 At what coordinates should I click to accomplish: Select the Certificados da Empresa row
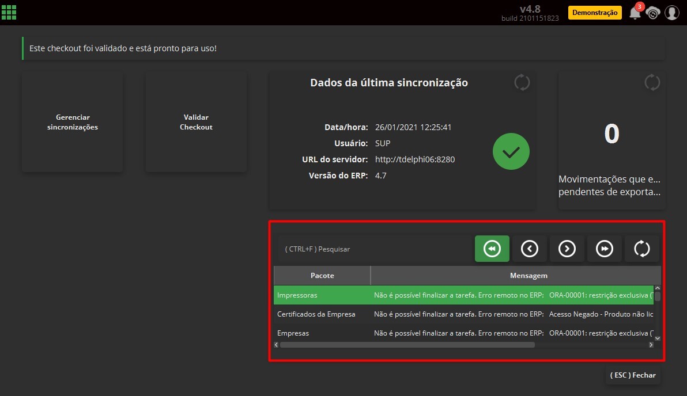click(x=463, y=314)
